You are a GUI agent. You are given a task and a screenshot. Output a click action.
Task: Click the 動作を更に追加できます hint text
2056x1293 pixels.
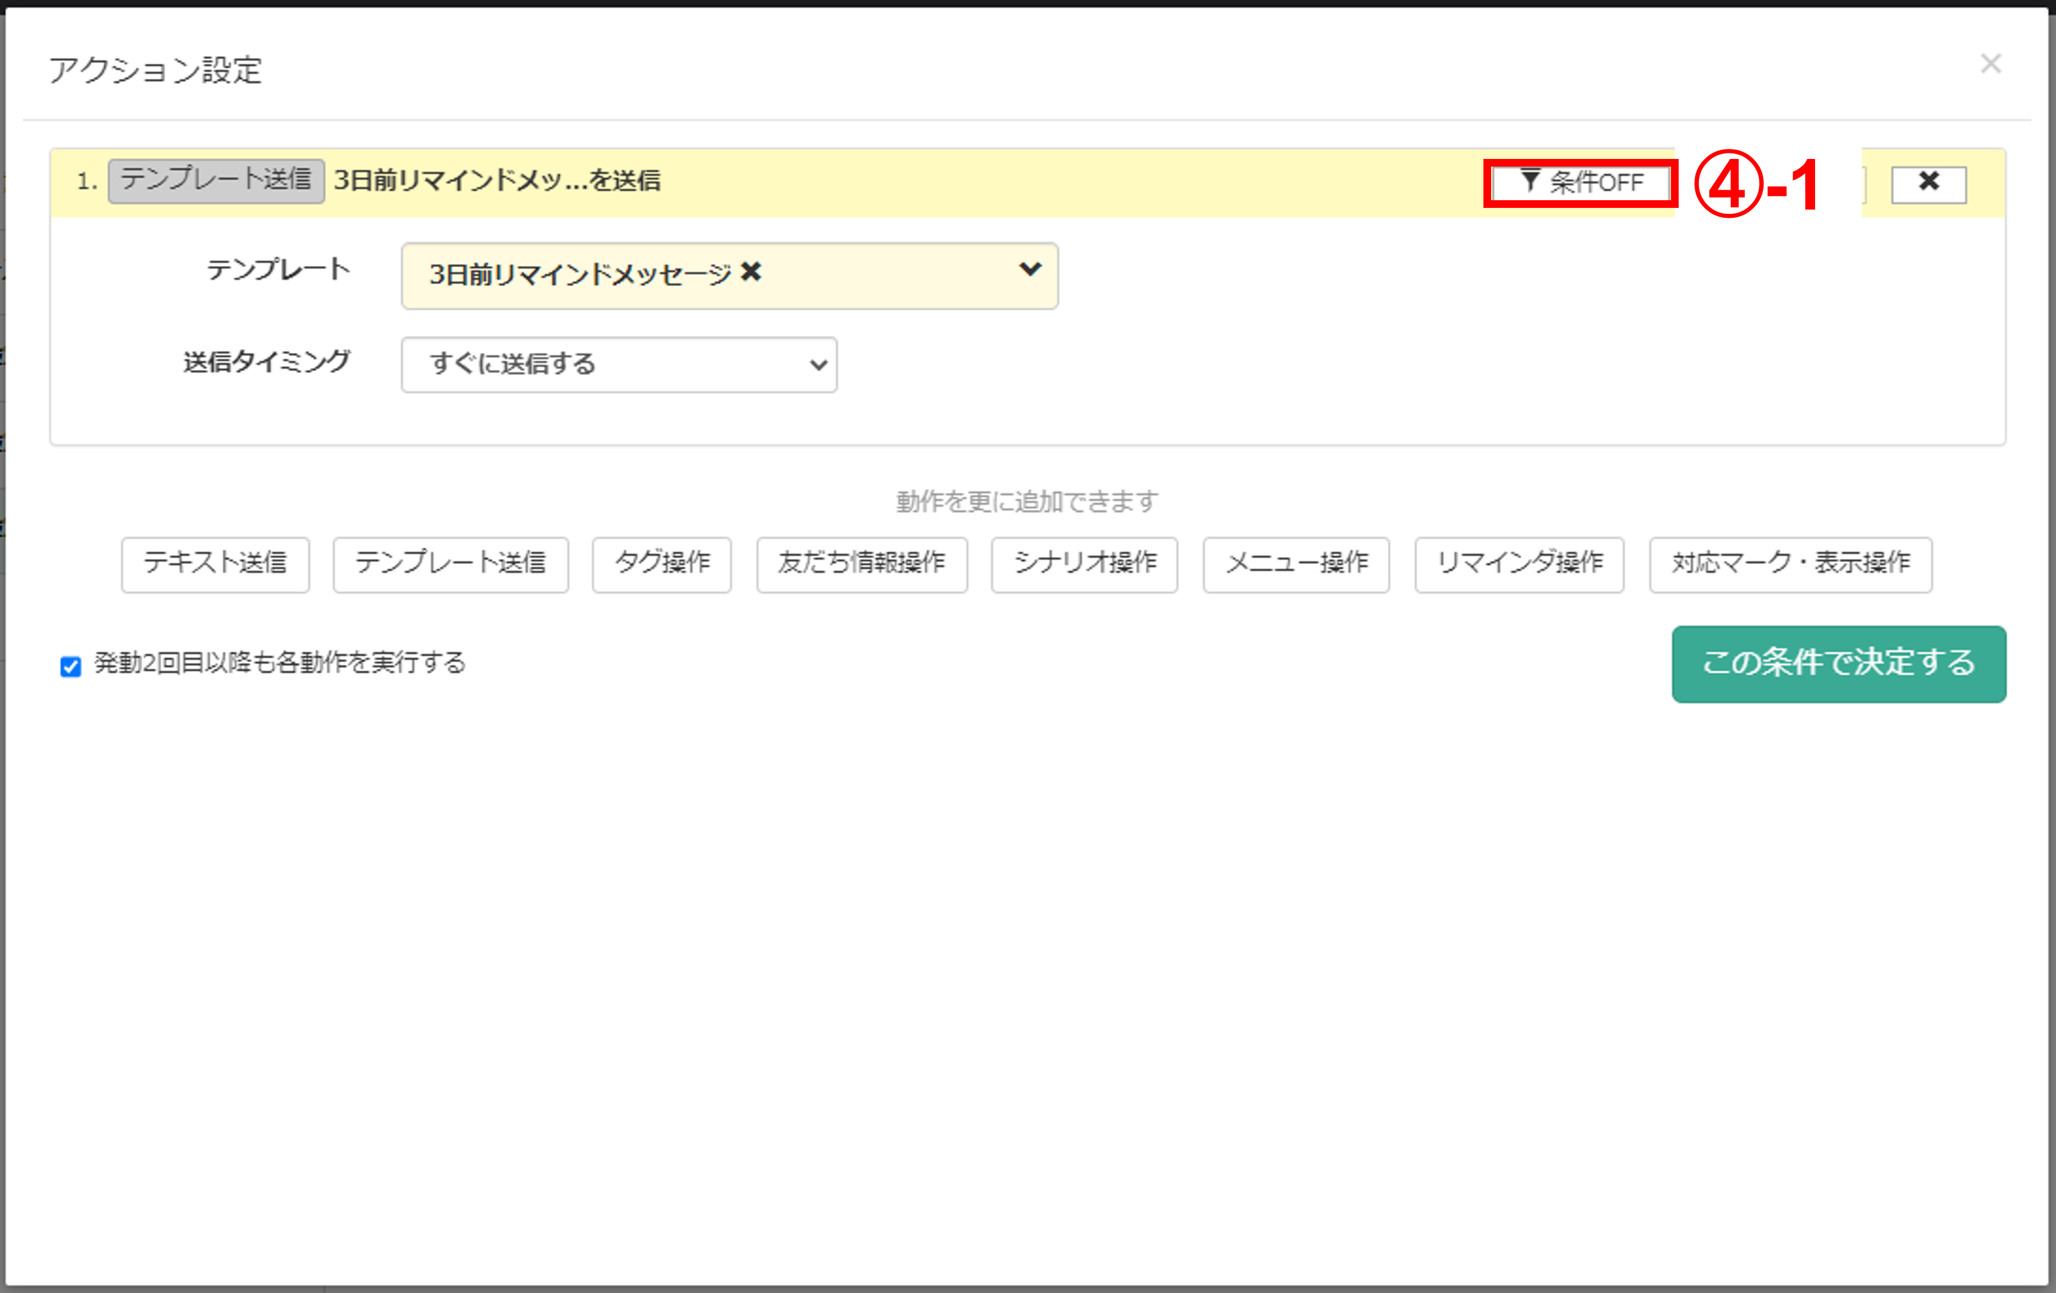click(x=1027, y=501)
